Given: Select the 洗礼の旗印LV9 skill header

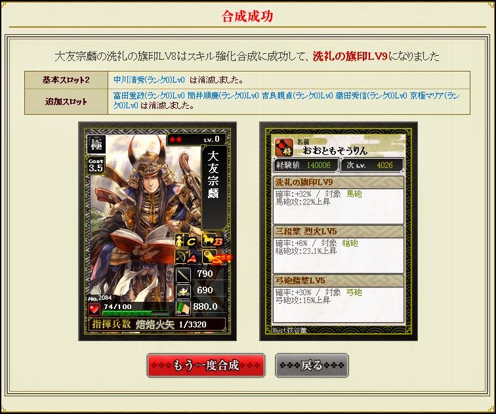Looking at the screenshot, I should coord(338,182).
